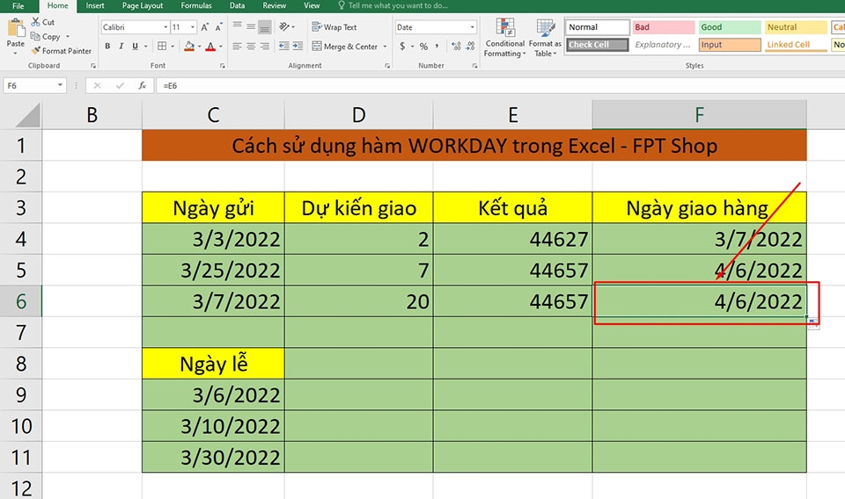Open the font size dropdown

click(x=193, y=27)
